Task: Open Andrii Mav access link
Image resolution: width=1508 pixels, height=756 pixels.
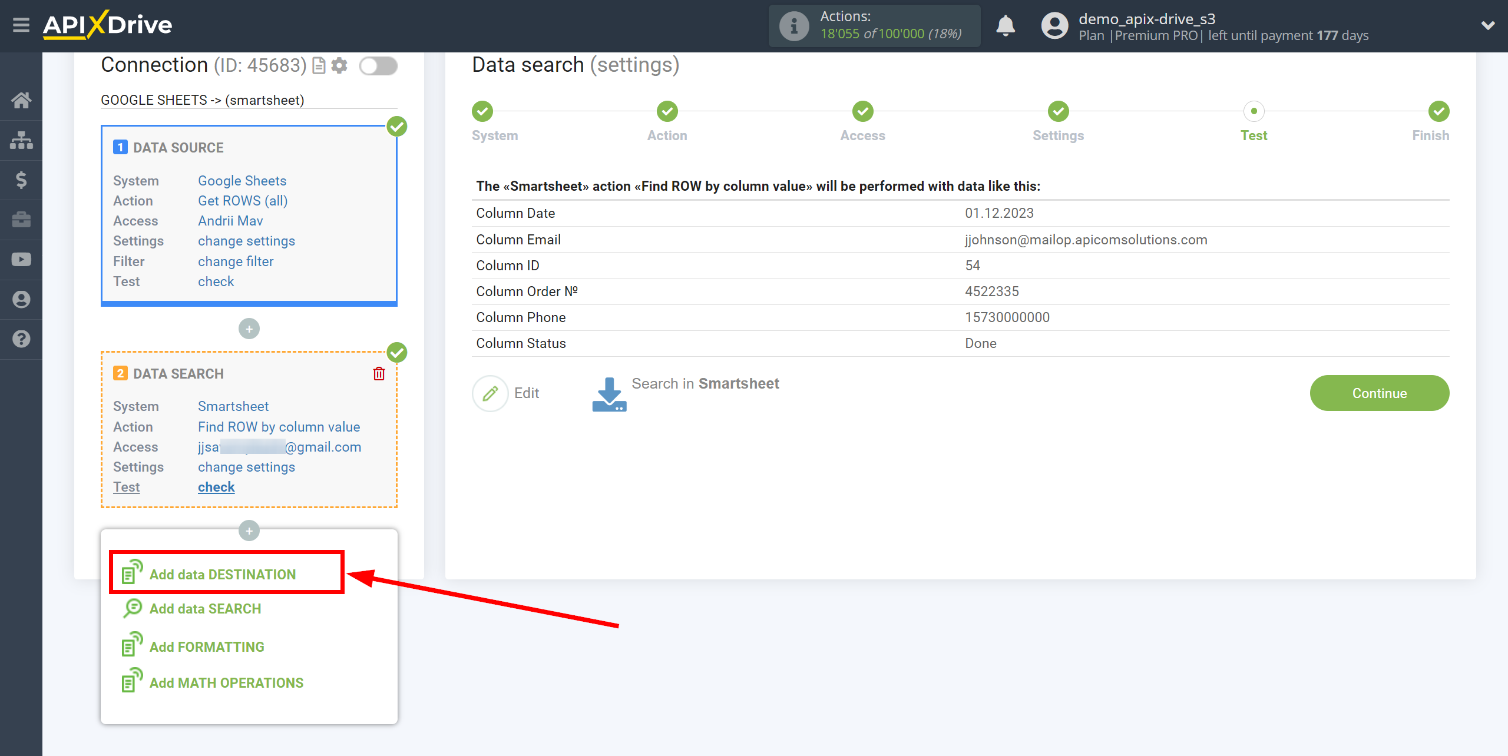Action: (230, 221)
